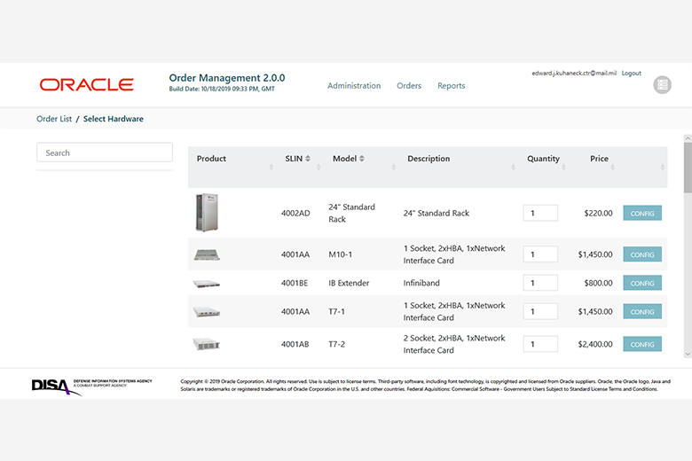The height and width of the screenshot is (461, 692).
Task: Click CONFIG for the 24" Standard Rack
Action: 642,213
